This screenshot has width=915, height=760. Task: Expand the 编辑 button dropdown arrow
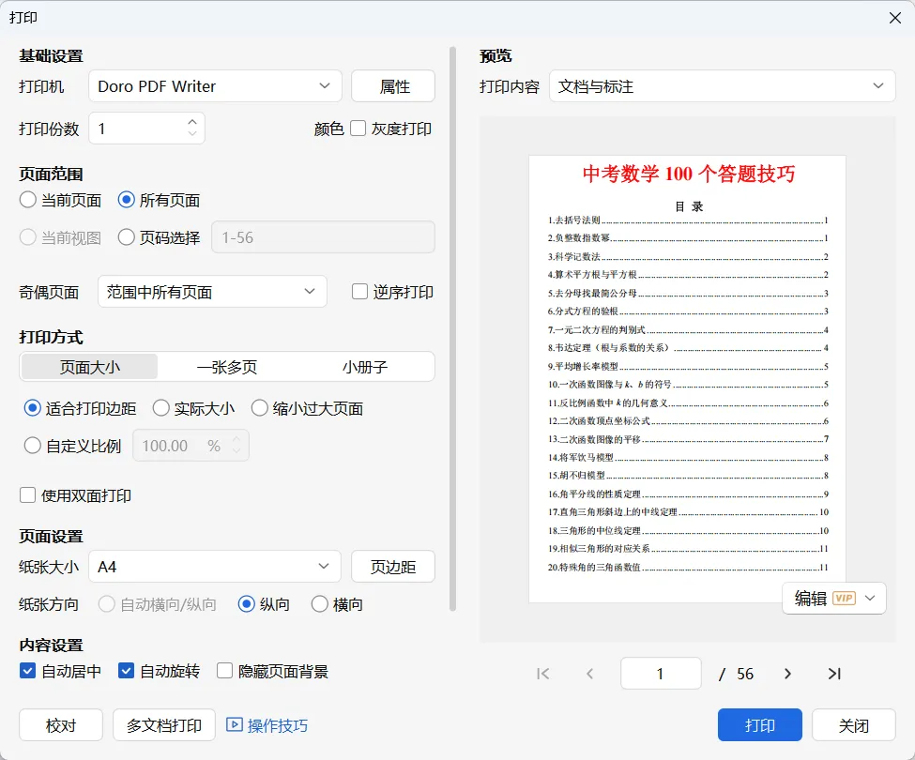pyautogui.click(x=870, y=598)
